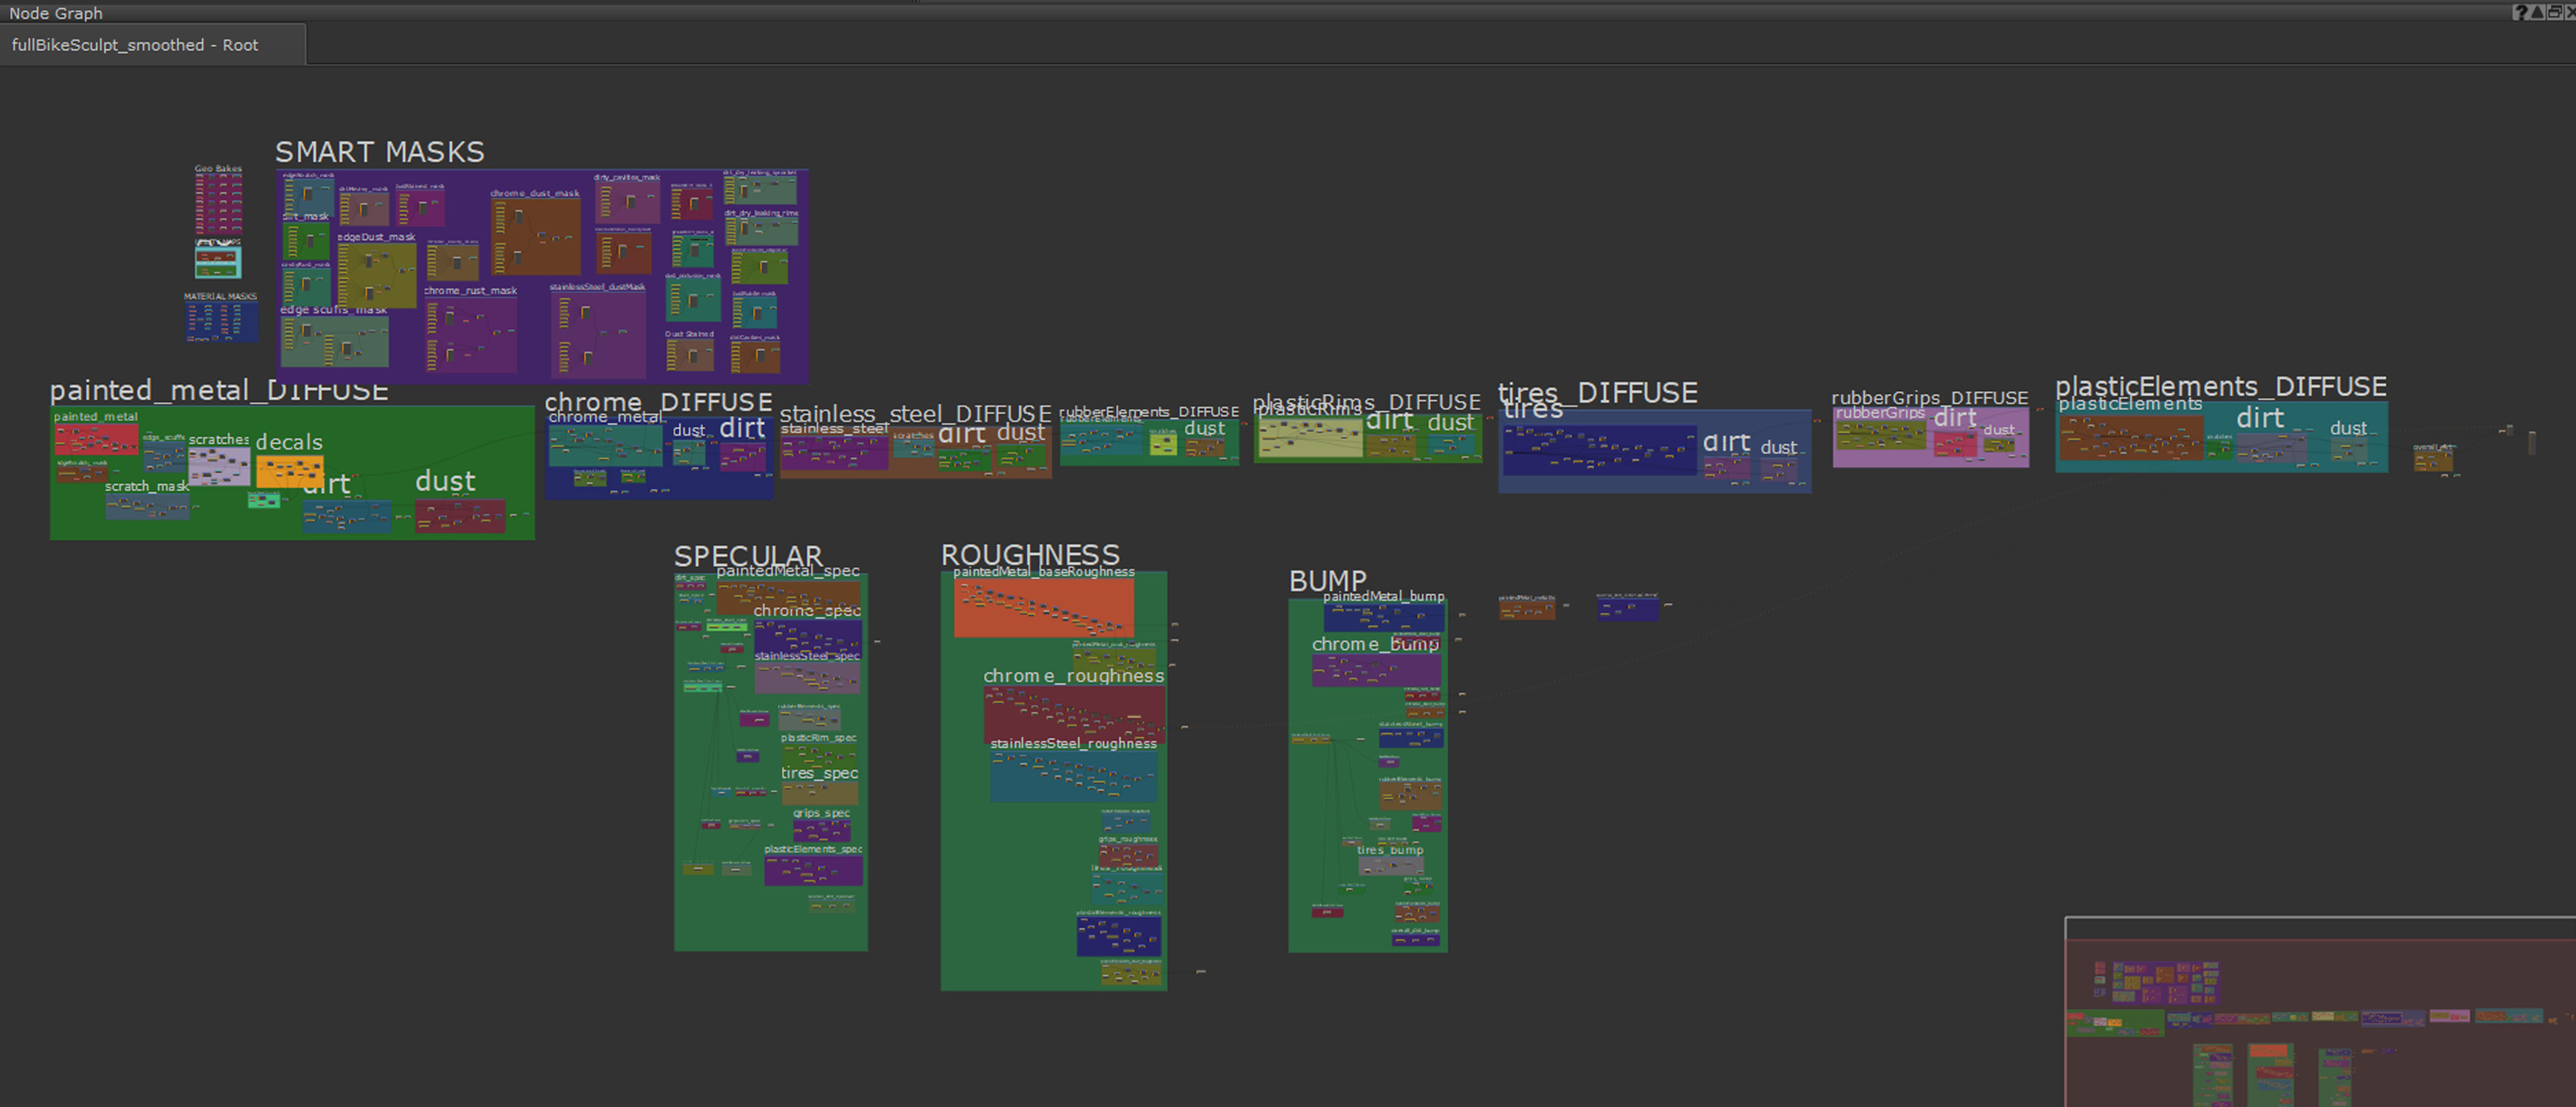Open the Node Graph help question-mark icon
2576x1107 pixels.
(x=2520, y=12)
